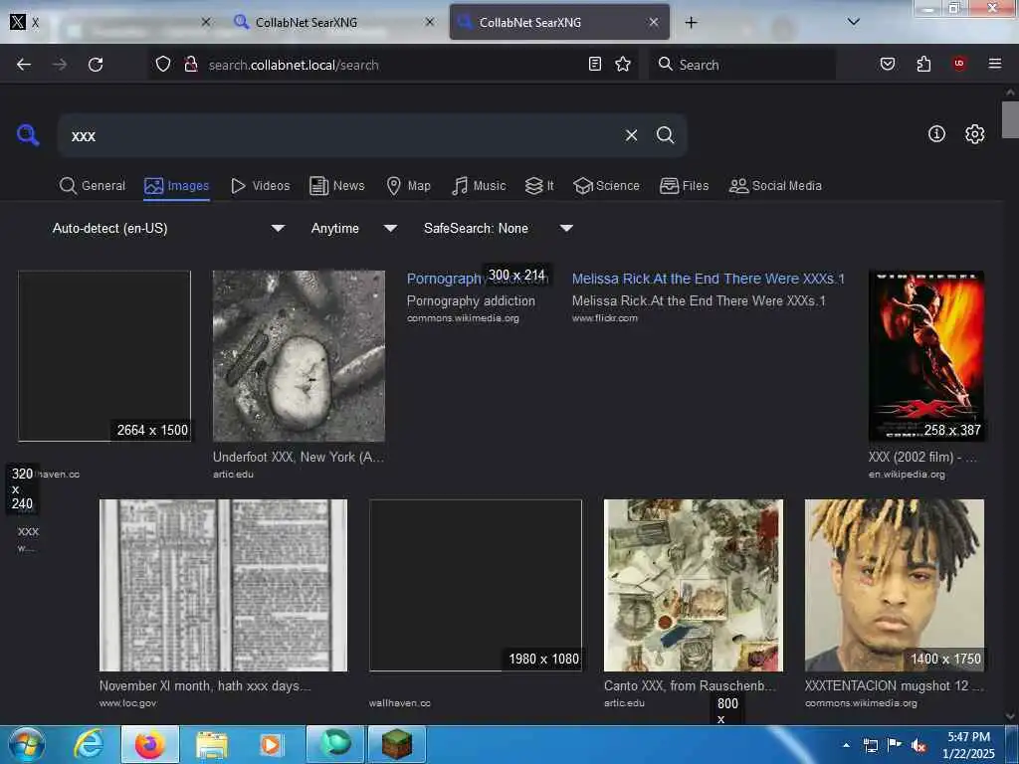Open the extensions puzzle icon

pyautogui.click(x=923, y=64)
